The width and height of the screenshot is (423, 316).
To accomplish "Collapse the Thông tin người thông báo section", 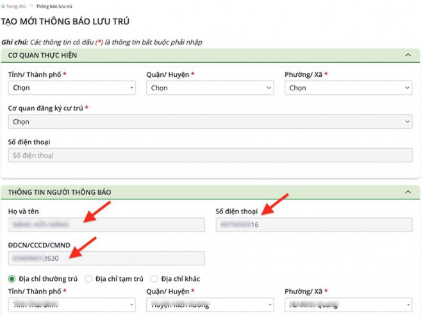I will (x=408, y=192).
